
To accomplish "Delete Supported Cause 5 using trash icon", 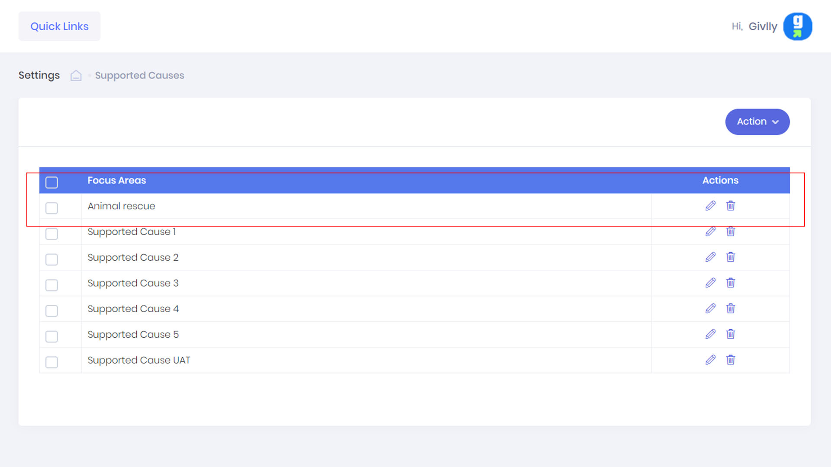I will [731, 334].
